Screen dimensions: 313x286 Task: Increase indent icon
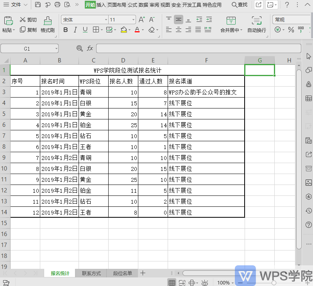point(209,20)
